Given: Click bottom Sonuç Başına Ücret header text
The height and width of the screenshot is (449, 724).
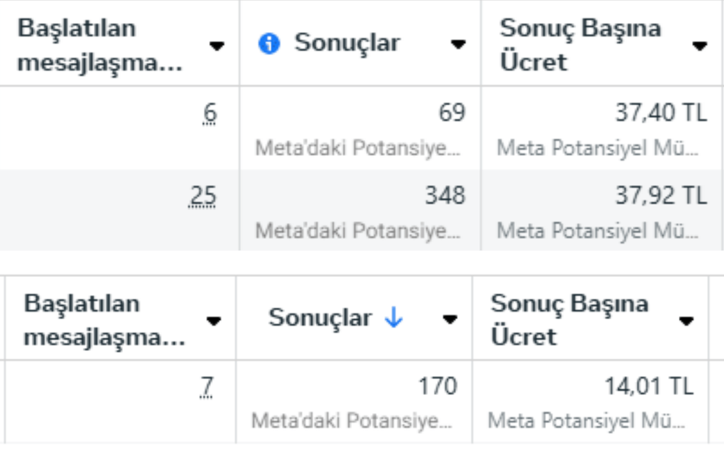Looking at the screenshot, I should point(569,320).
